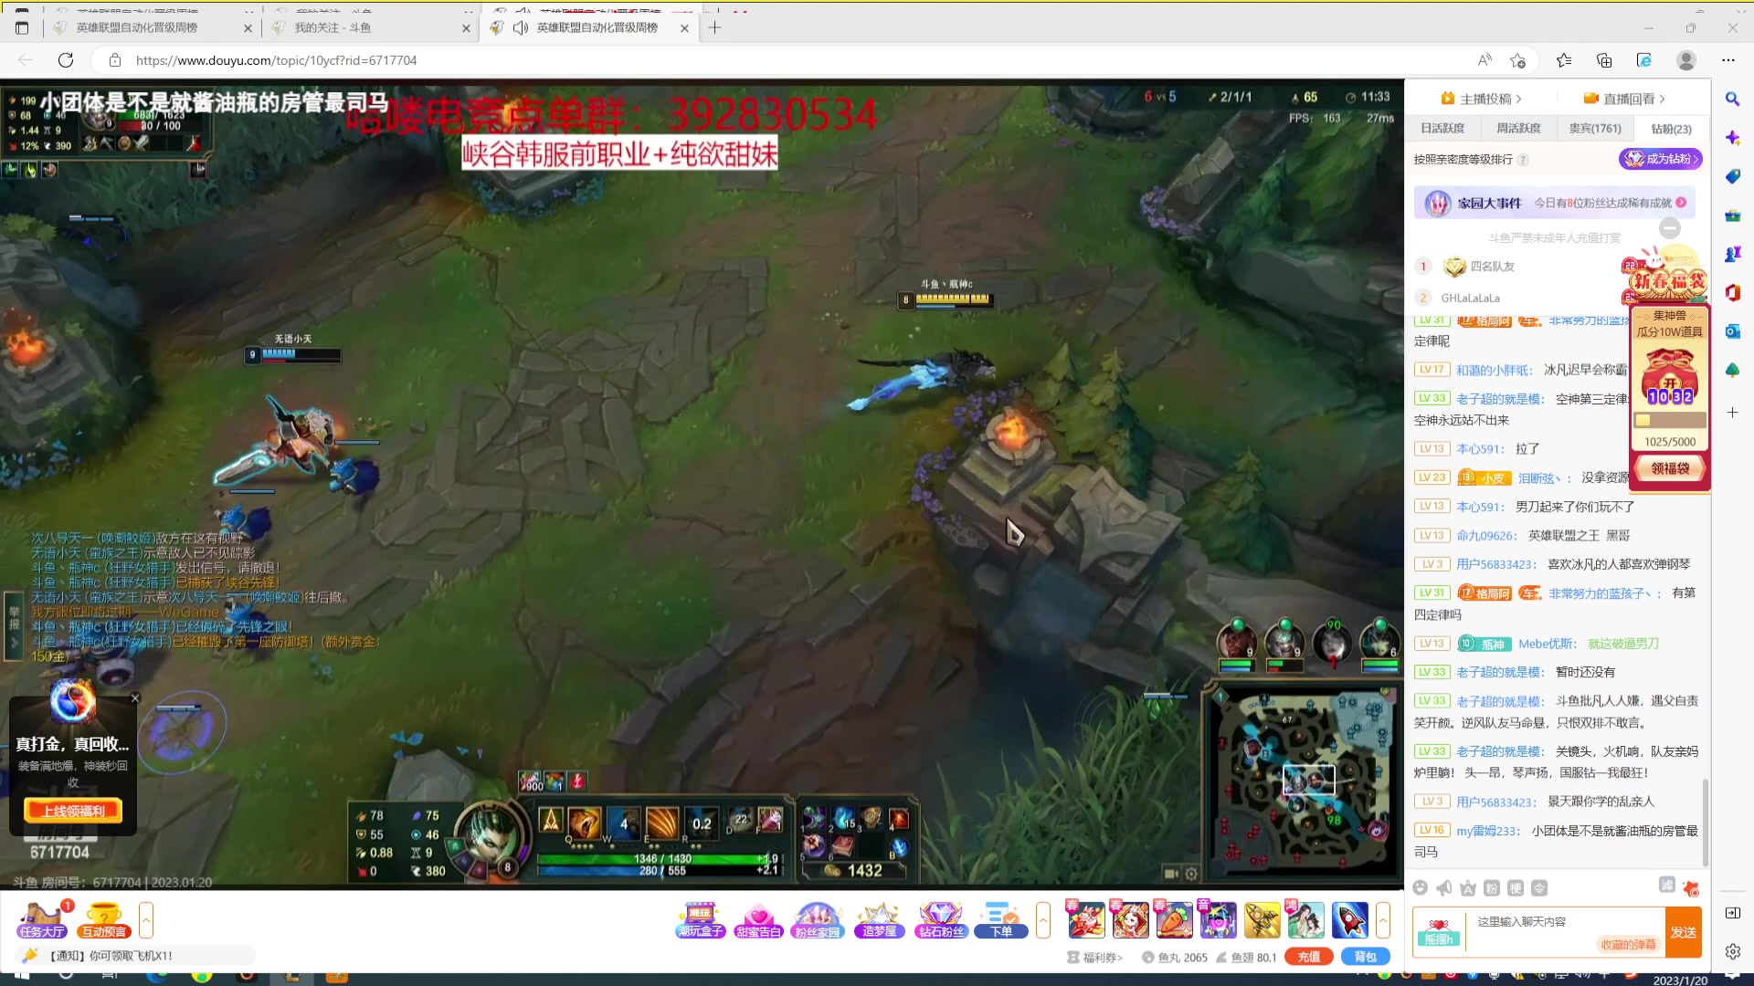Screen dimensions: 1754x986
Task: Open the 造梦屋 dream house icon
Action: (879, 919)
